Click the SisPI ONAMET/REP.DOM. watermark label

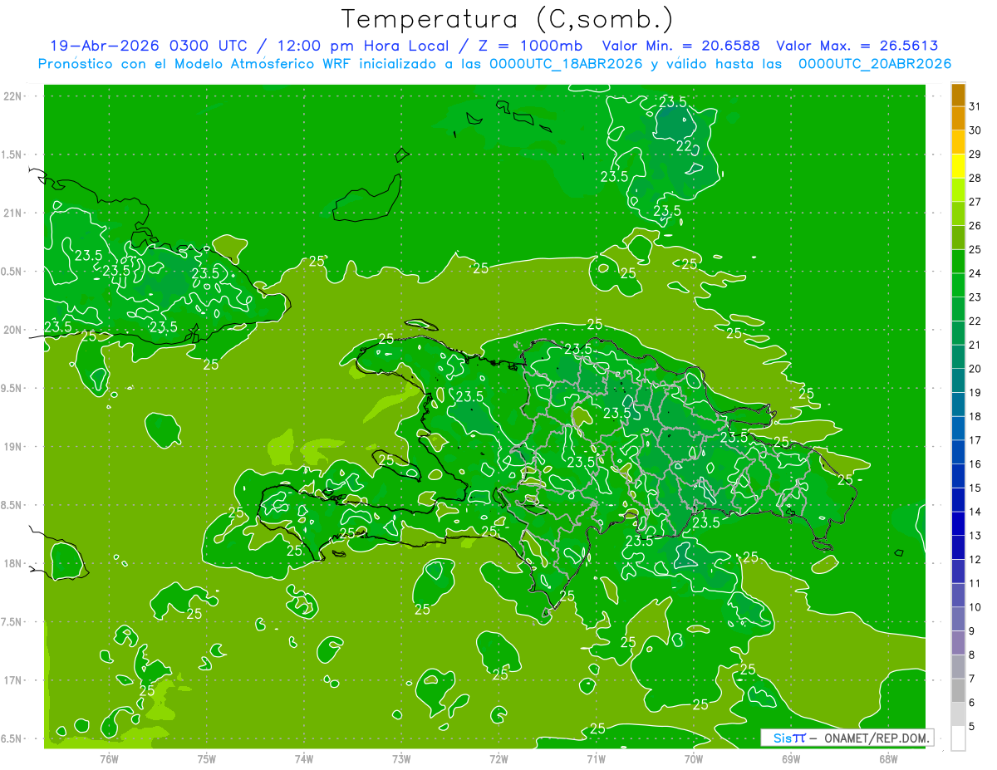click(x=847, y=738)
